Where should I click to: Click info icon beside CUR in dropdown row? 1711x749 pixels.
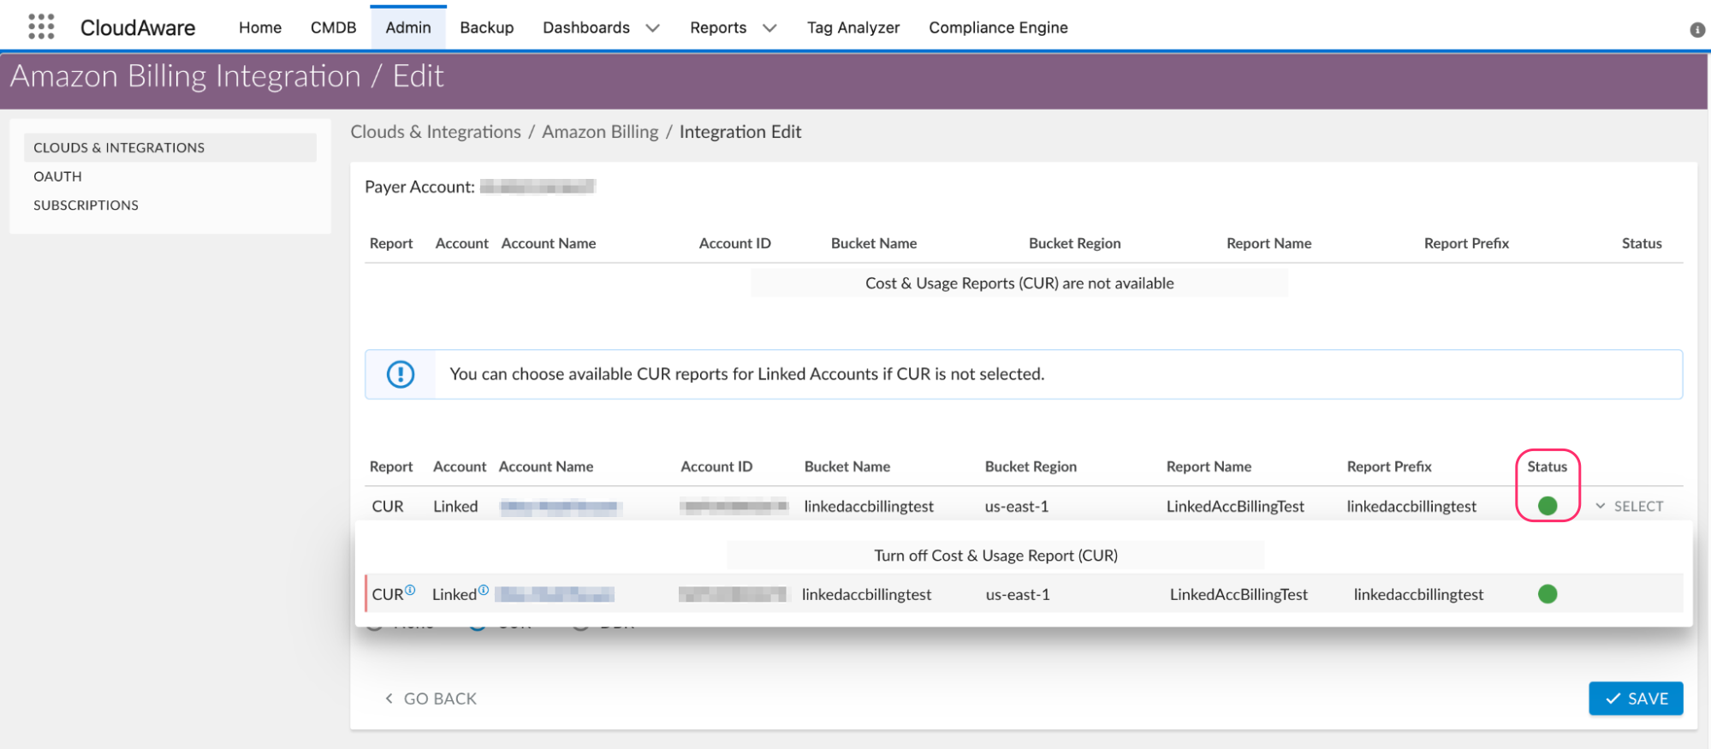tap(410, 590)
